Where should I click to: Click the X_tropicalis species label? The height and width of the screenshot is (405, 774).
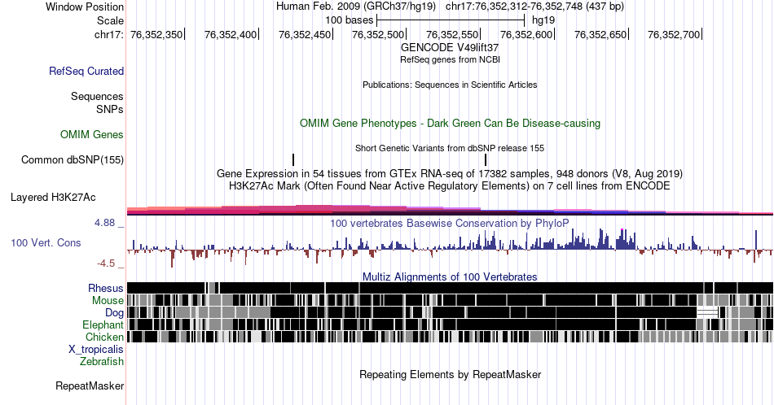tap(96, 350)
